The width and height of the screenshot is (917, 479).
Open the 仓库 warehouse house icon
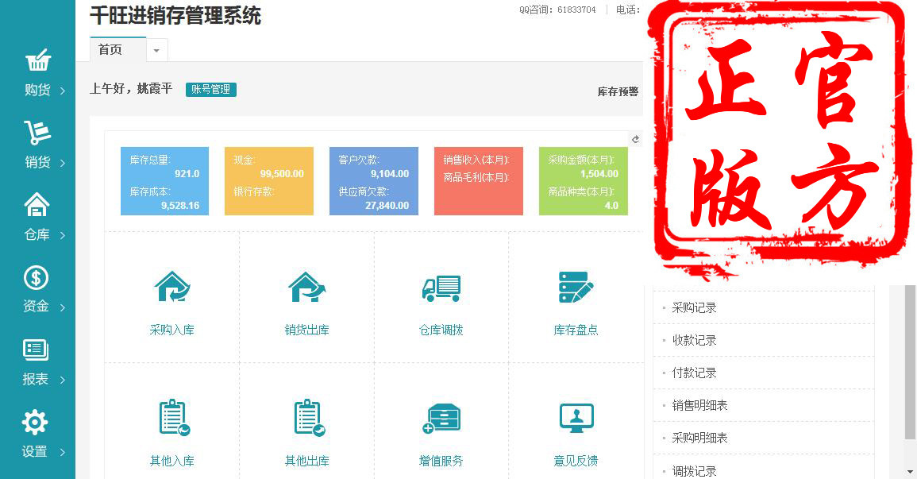click(37, 205)
